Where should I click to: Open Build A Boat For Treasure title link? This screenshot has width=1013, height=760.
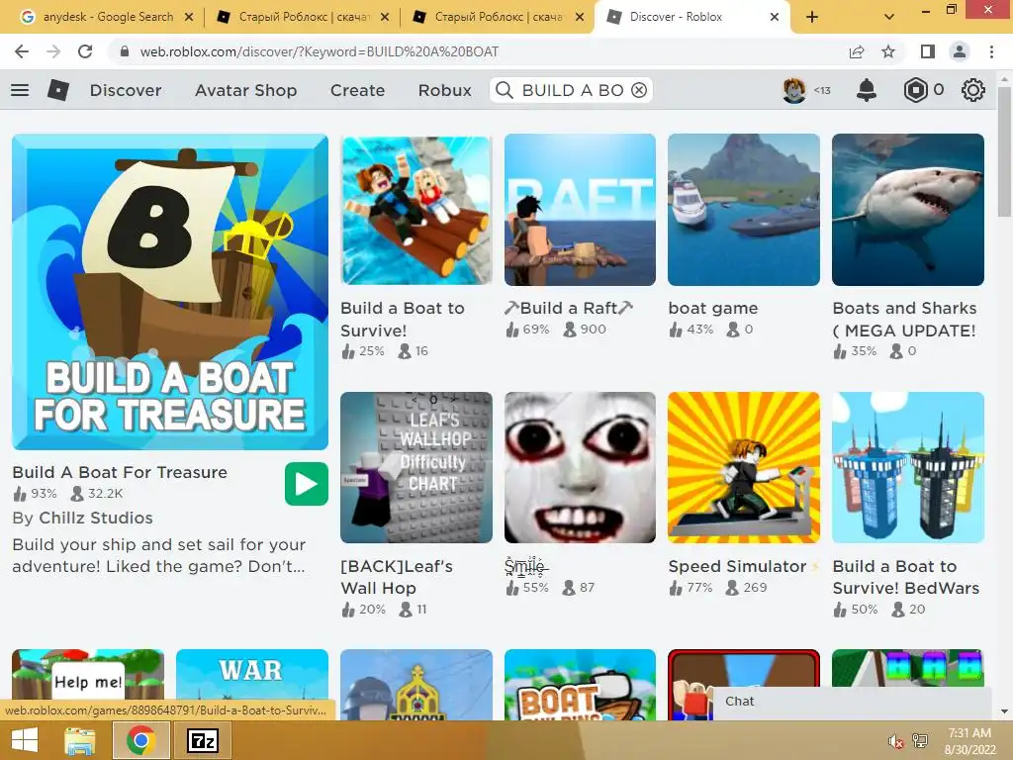(x=120, y=472)
